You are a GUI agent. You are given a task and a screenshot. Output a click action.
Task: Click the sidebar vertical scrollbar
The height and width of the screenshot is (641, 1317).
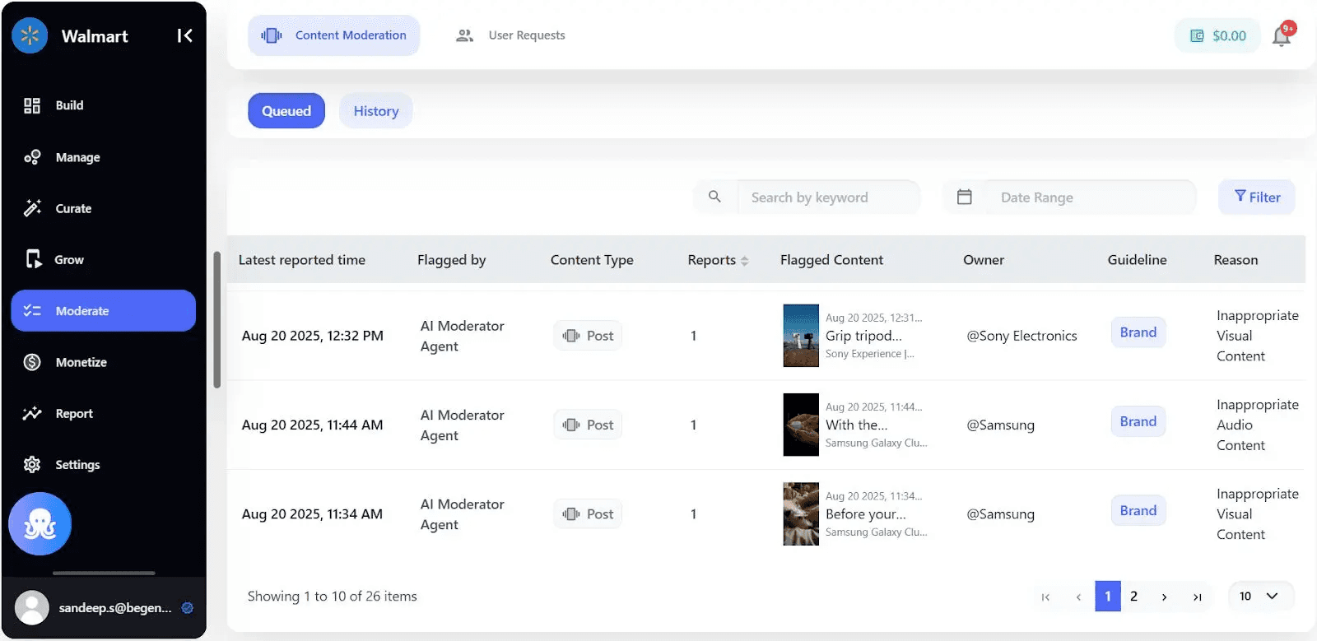[x=217, y=319]
